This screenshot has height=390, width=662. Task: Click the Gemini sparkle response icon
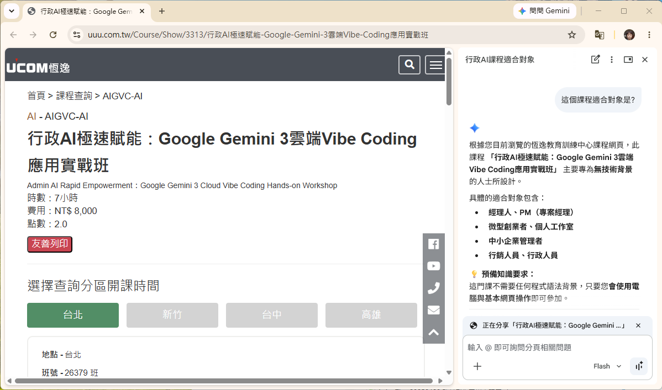(475, 128)
